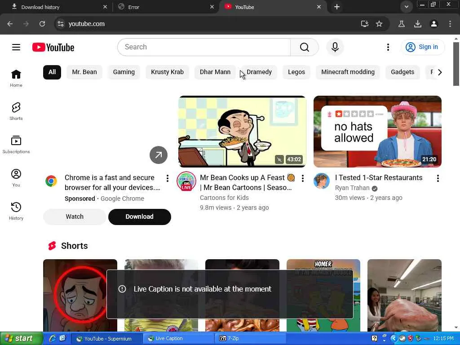Viewport: 460px width, 345px height.
Task: Click the page vertical scrollbar thumb
Action: coord(456,64)
